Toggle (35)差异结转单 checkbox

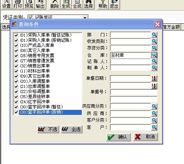pos(16,97)
